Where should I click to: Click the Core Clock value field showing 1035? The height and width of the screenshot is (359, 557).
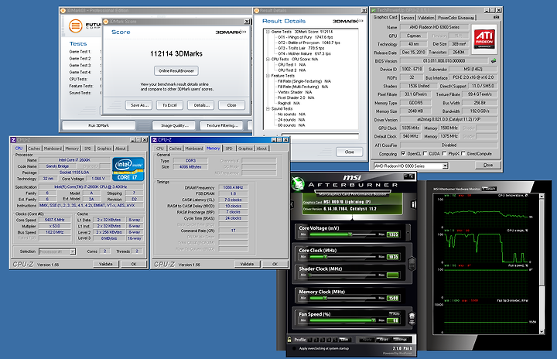tap(393, 257)
